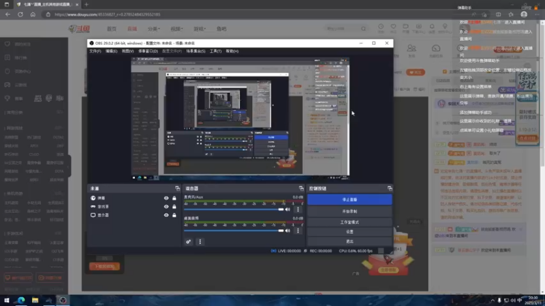The width and height of the screenshot is (545, 306).
Task: Expand the Douyu 分类 nav dropdown
Action: (x=154, y=29)
